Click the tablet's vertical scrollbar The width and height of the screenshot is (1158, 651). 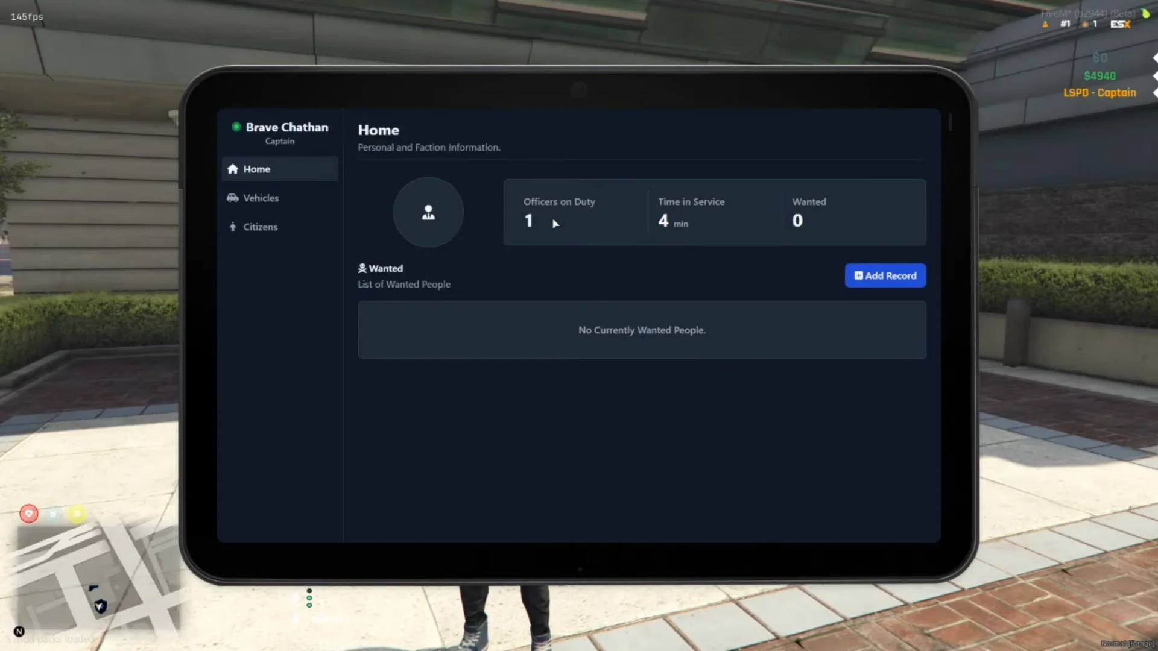950,122
